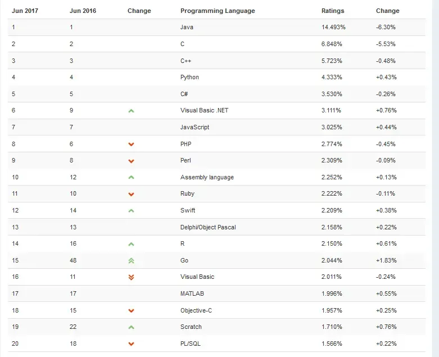This screenshot has width=439, height=357.
Task: Click the red down arrow next to PHP
Action: click(x=131, y=144)
